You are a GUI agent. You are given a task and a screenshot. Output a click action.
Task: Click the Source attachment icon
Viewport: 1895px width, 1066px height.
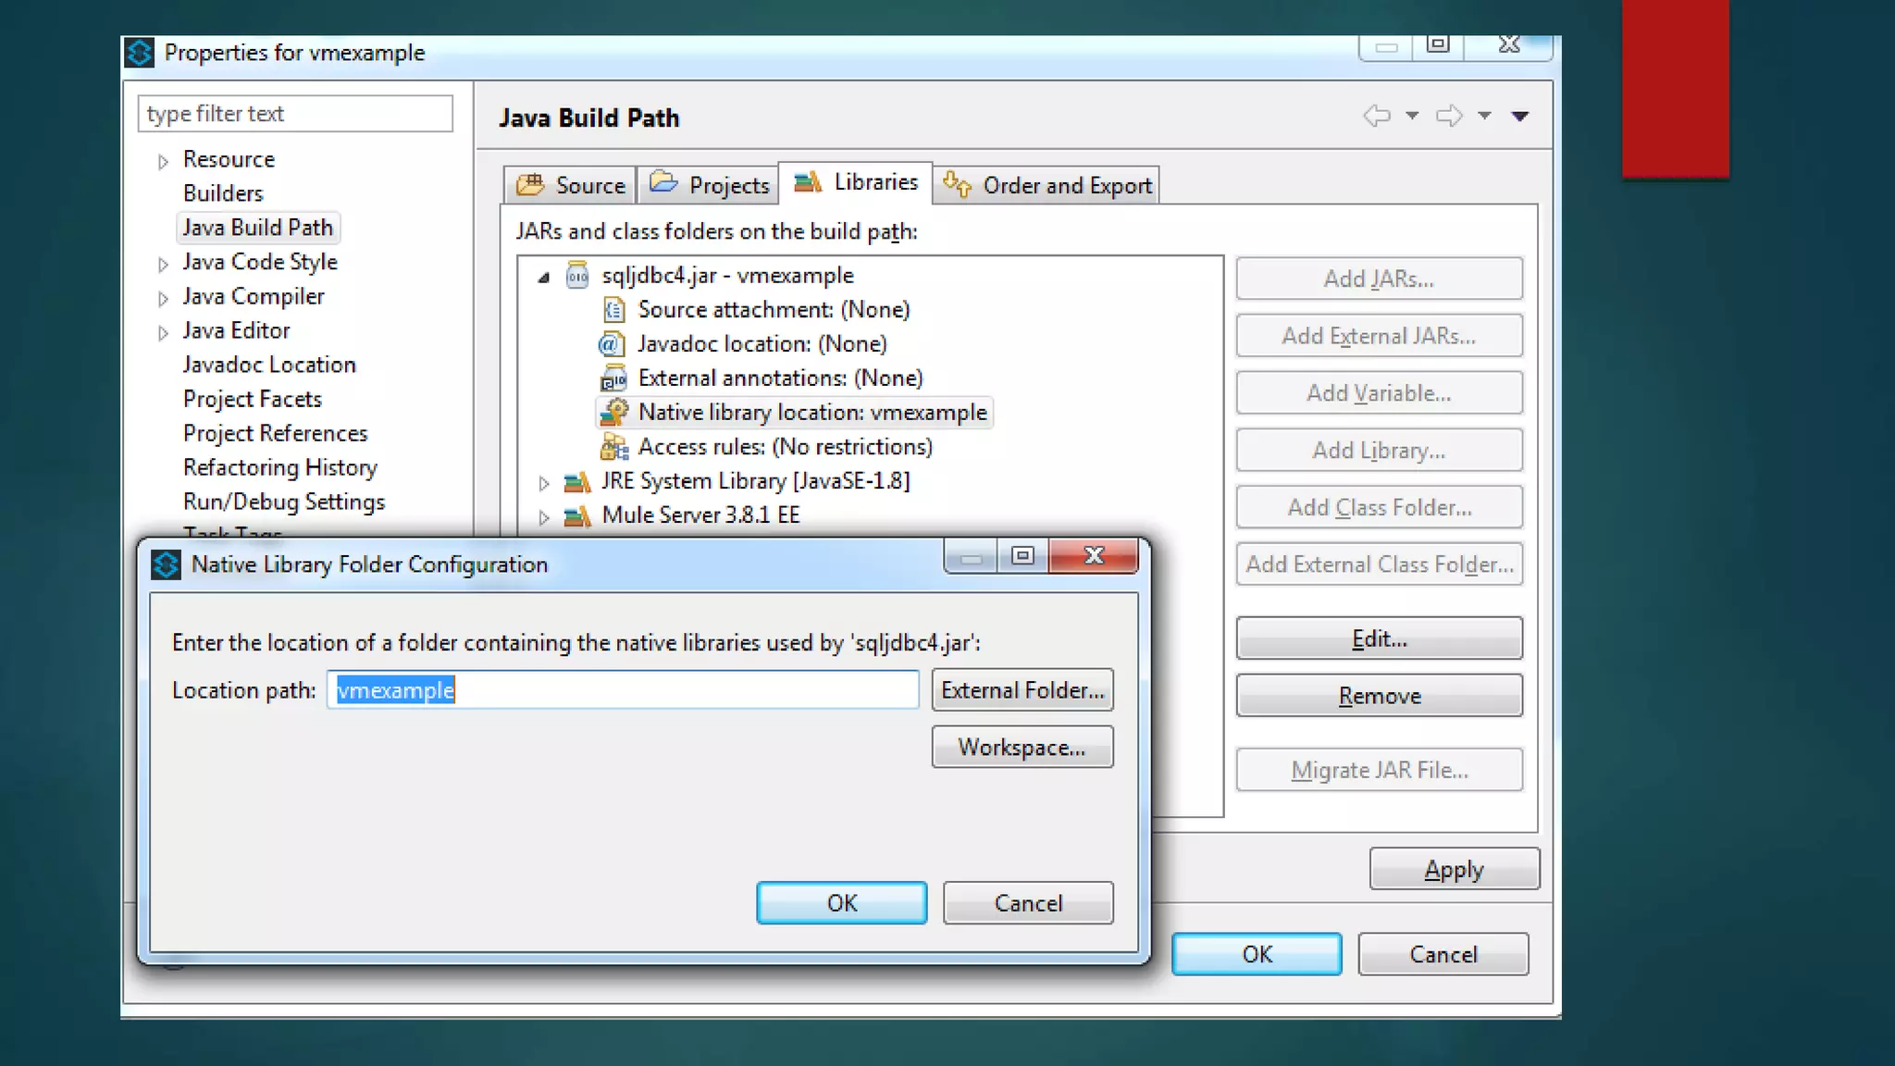613,310
